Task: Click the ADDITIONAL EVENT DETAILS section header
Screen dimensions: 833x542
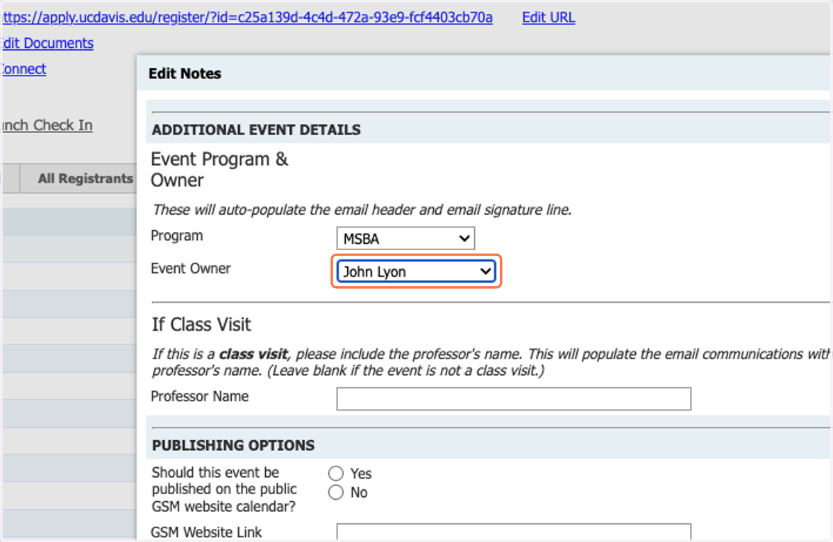Action: point(256,130)
